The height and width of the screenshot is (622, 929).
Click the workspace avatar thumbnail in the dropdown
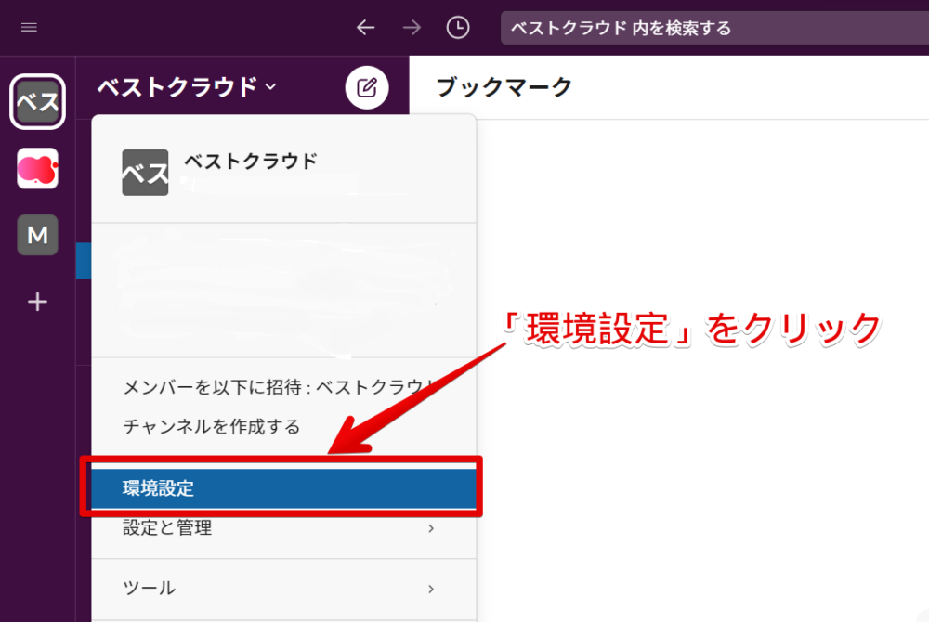pyautogui.click(x=145, y=173)
